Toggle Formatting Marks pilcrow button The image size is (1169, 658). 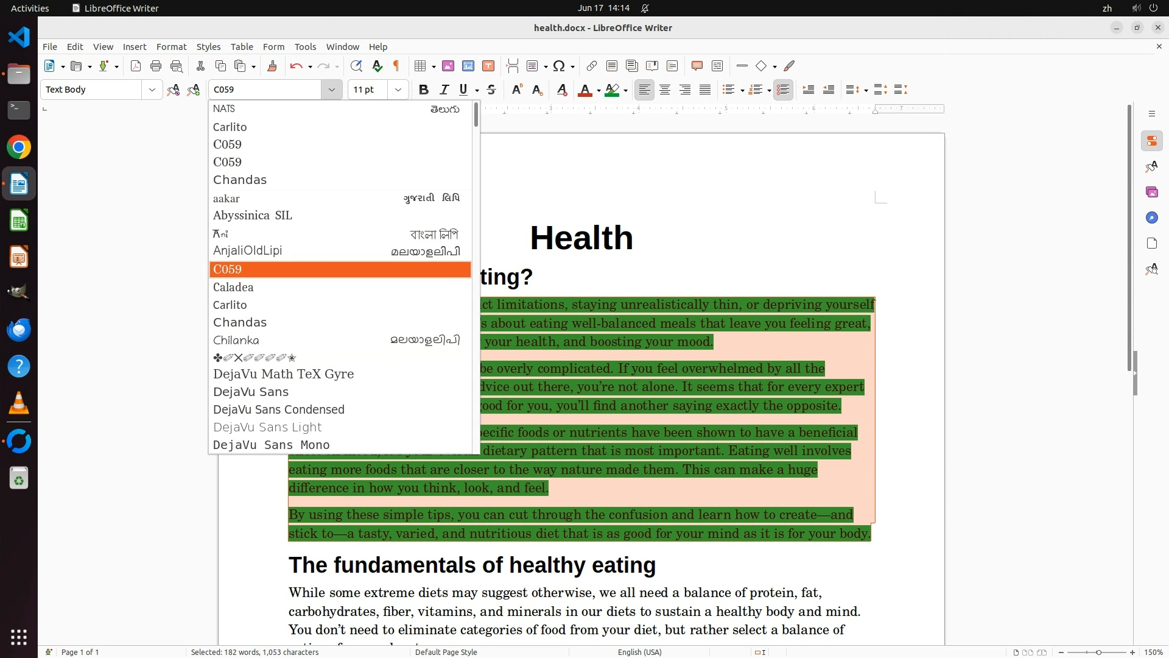[x=396, y=66]
